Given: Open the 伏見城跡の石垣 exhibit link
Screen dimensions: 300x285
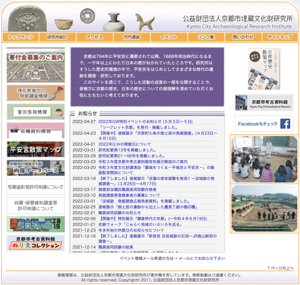Looking at the screenshot, I should pyautogui.click(x=158, y=239).
